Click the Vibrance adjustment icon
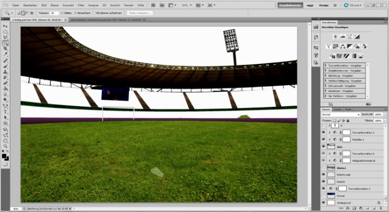Image resolution: width=389 pixels, height=212 pixels. (x=329, y=46)
